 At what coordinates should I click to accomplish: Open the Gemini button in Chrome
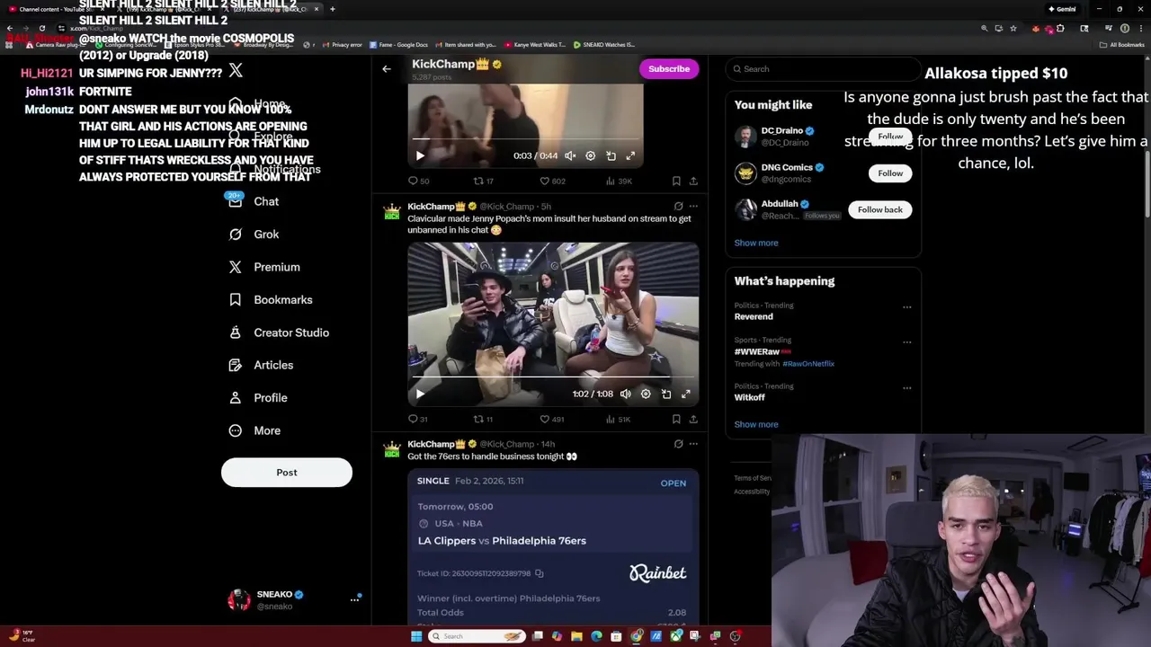pyautogui.click(x=1062, y=9)
